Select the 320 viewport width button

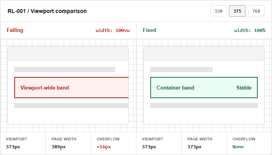click(218, 11)
